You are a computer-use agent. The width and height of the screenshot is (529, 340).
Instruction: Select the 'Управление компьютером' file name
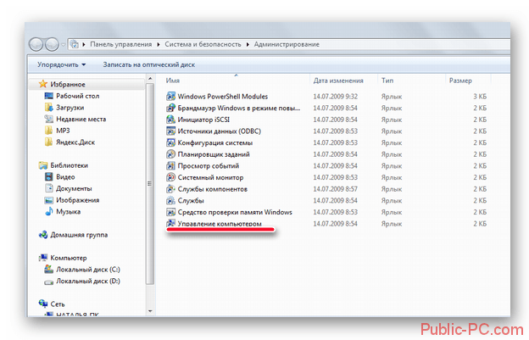click(220, 224)
